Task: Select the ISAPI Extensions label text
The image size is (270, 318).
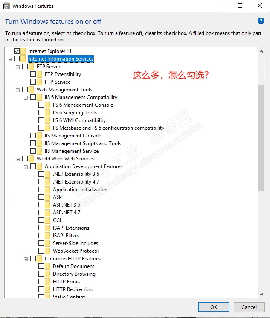Action: click(x=71, y=228)
